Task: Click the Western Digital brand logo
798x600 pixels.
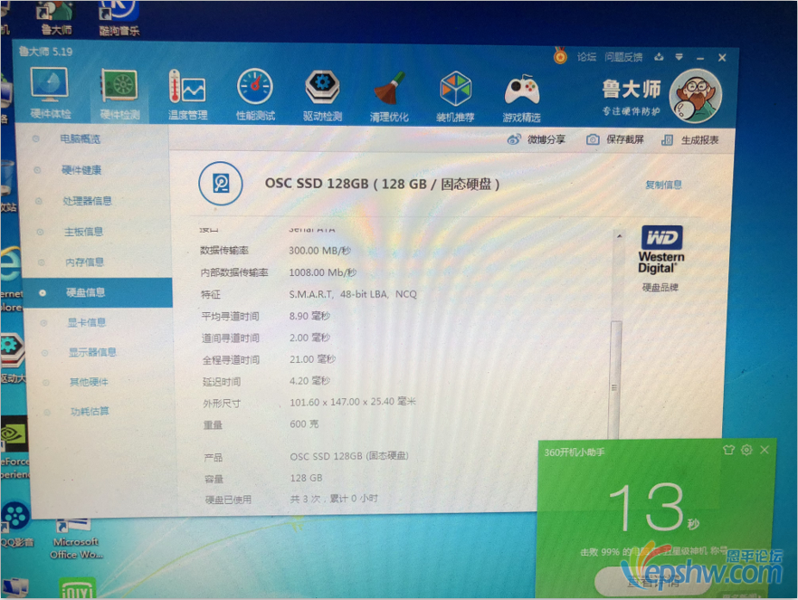Action: [661, 250]
